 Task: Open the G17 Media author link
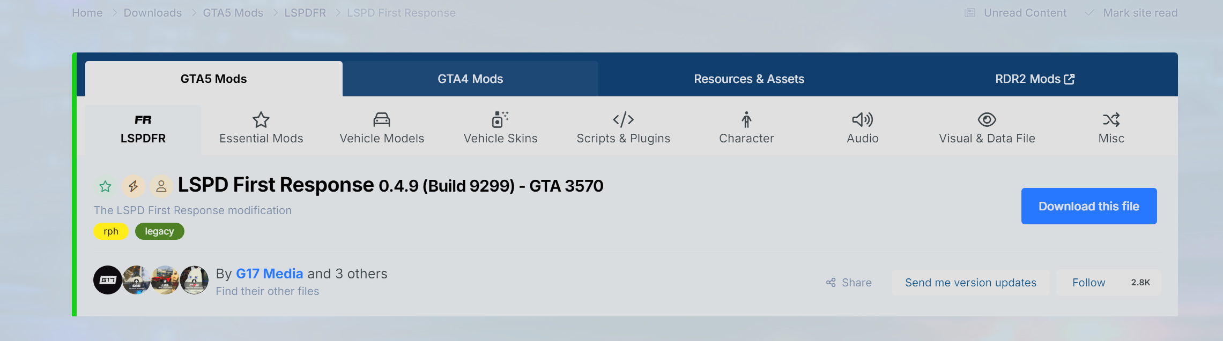[x=269, y=274]
